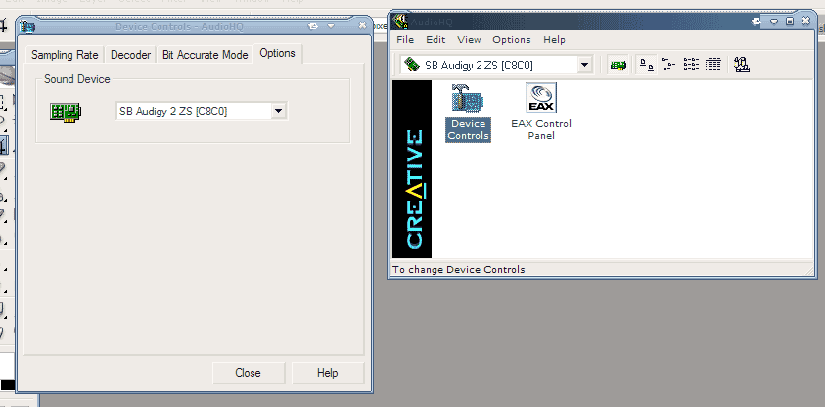Open the Help menu in AudioHQ
This screenshot has height=407, width=825.
click(554, 39)
